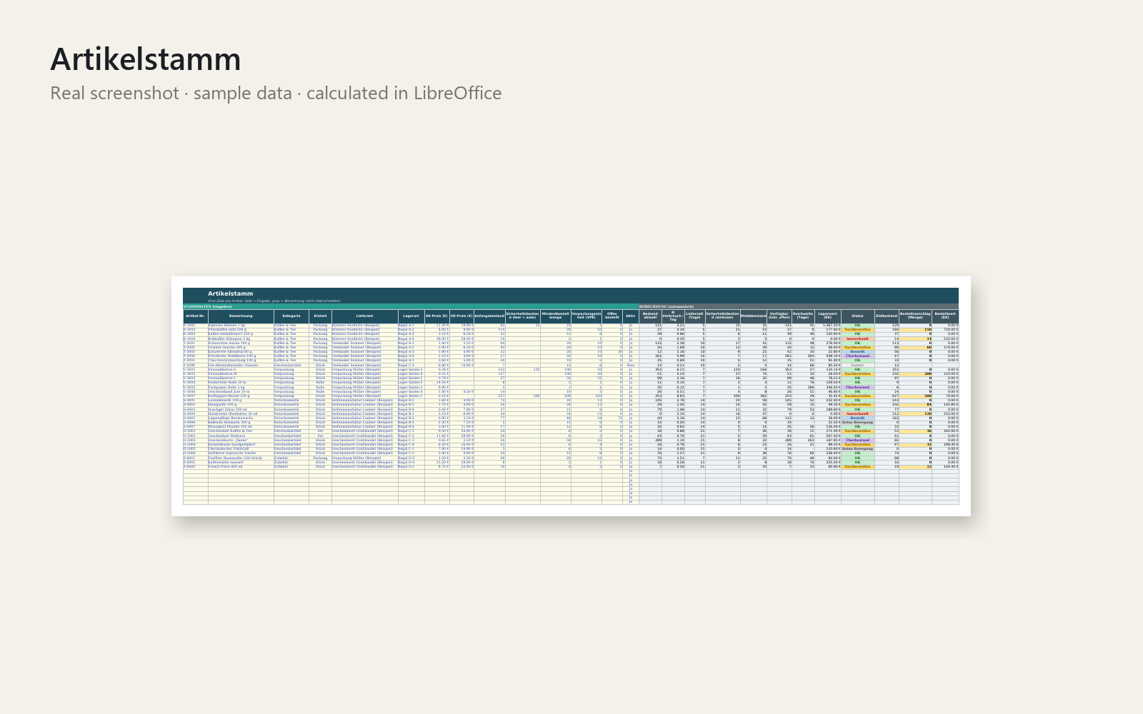Select the 'Bestellvorschlag (Menge)' column header

coord(915,316)
